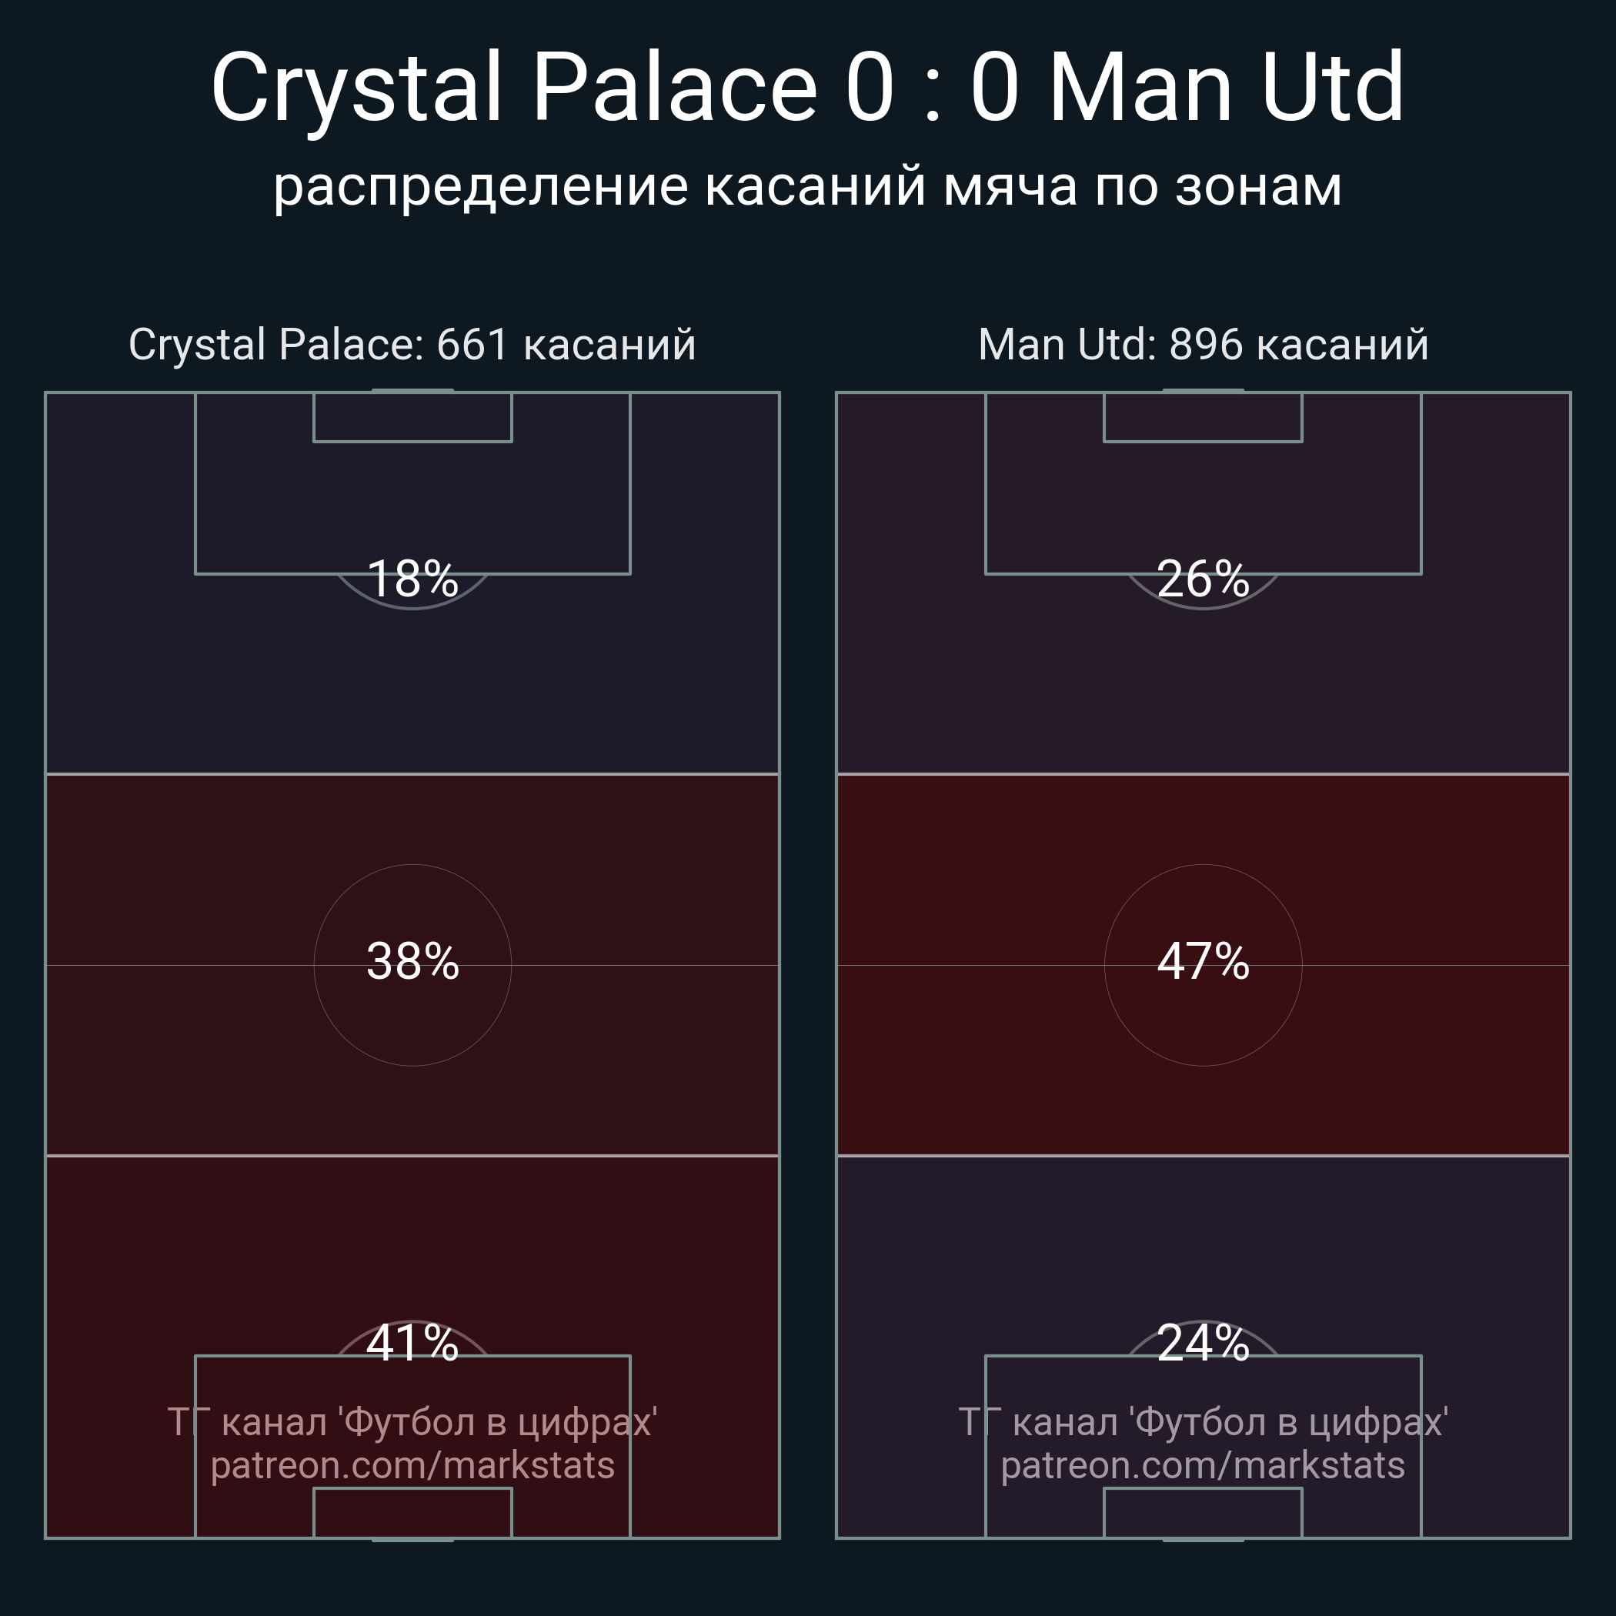1616x1616 pixels.
Task: Open patreon.com/markstats link on the Crystal Palace pitch
Action: 412,1465
